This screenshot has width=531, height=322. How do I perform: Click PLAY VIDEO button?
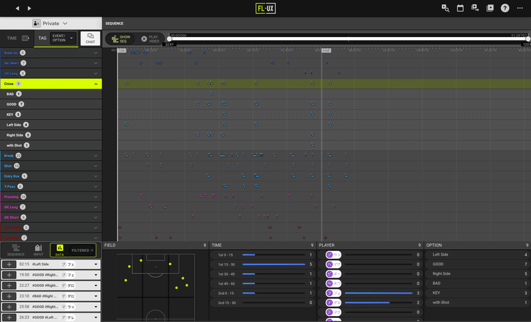click(x=150, y=39)
